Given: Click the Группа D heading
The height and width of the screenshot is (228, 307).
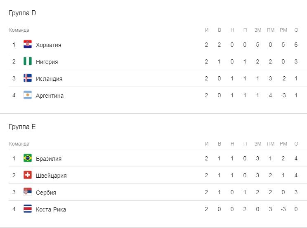Looking at the screenshot, I should click(x=22, y=13).
